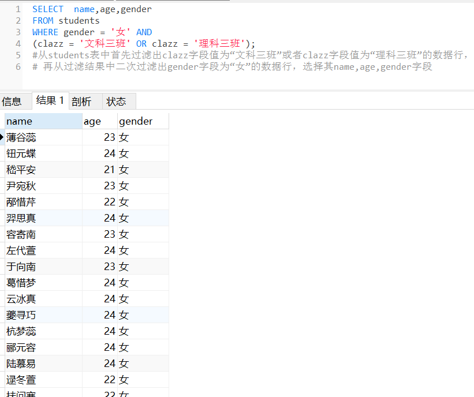Select the name cell 羿思真
The height and width of the screenshot is (397, 474).
click(x=43, y=218)
